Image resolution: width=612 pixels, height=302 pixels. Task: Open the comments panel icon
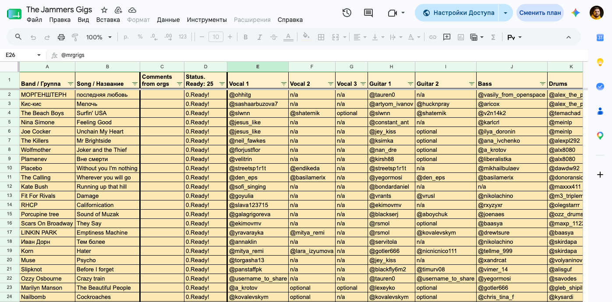(368, 13)
